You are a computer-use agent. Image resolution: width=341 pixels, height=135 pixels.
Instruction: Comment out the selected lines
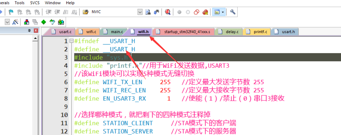pos(66,12)
